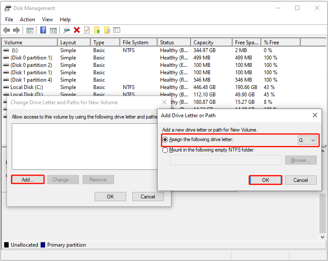Image resolution: width=328 pixels, height=261 pixels.
Task: Show/hide console tree toolbar icon
Action: [x=30, y=30]
